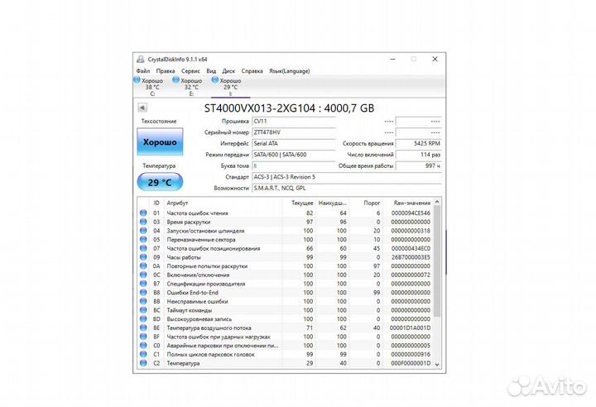
Task: Click status icon for attribute BE
Action: (x=143, y=328)
